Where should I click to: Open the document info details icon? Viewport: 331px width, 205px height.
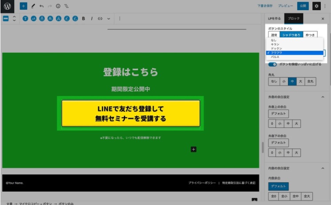(x=58, y=6)
